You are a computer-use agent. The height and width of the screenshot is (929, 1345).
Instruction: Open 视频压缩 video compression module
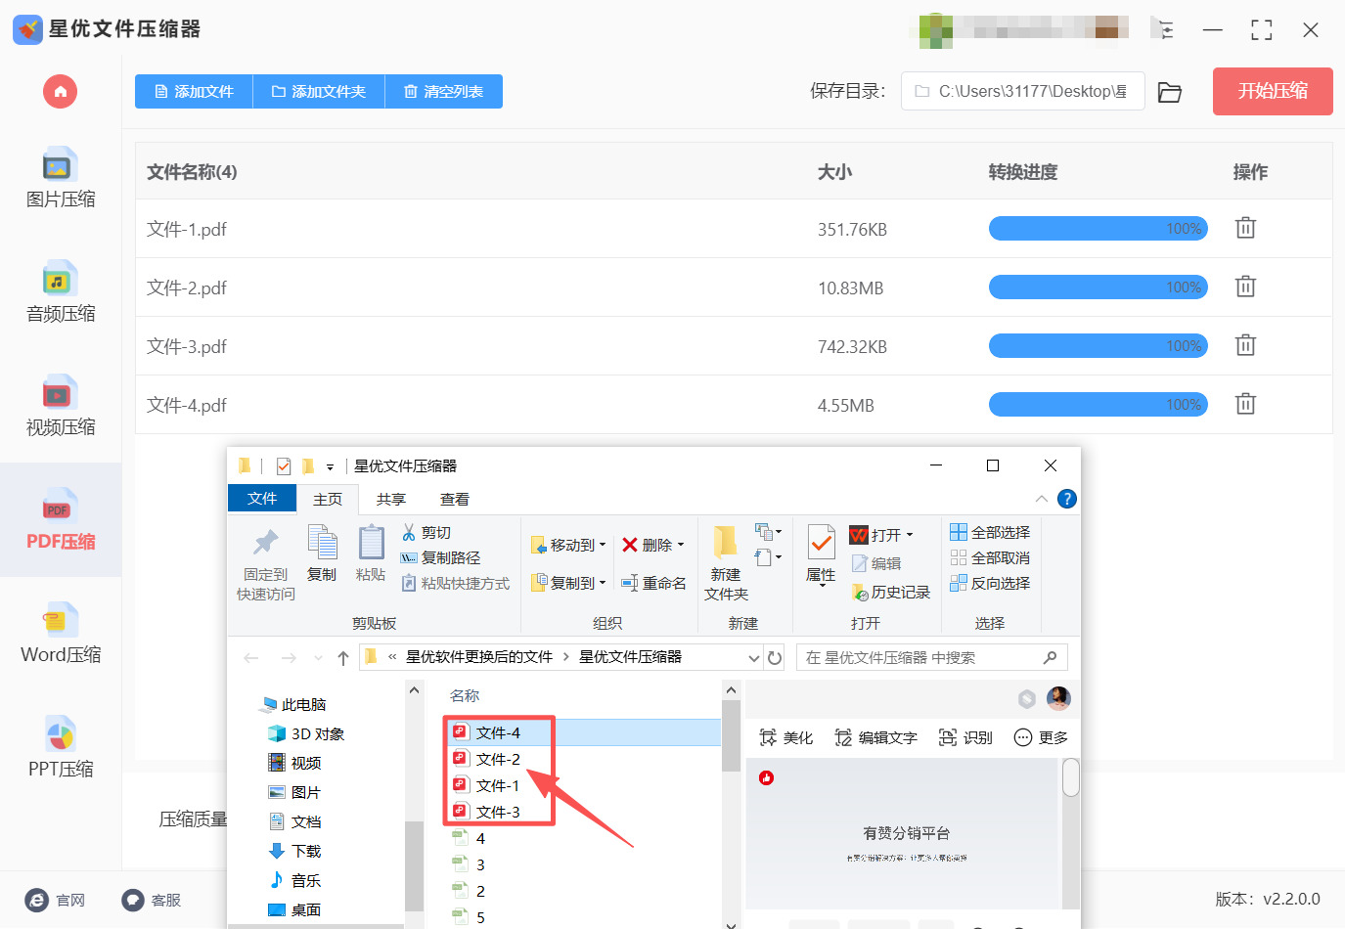click(x=61, y=407)
